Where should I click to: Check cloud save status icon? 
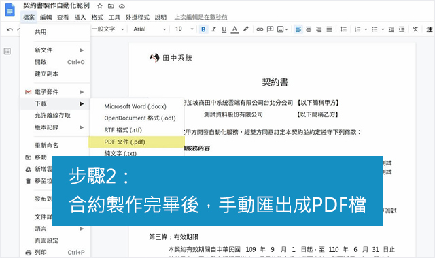122,6
